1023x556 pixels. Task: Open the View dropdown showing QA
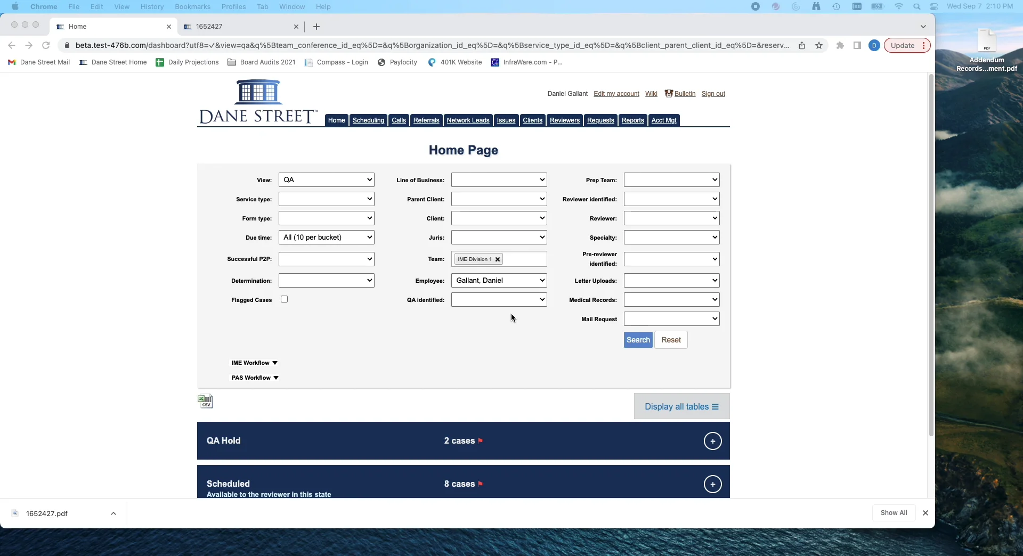click(327, 180)
